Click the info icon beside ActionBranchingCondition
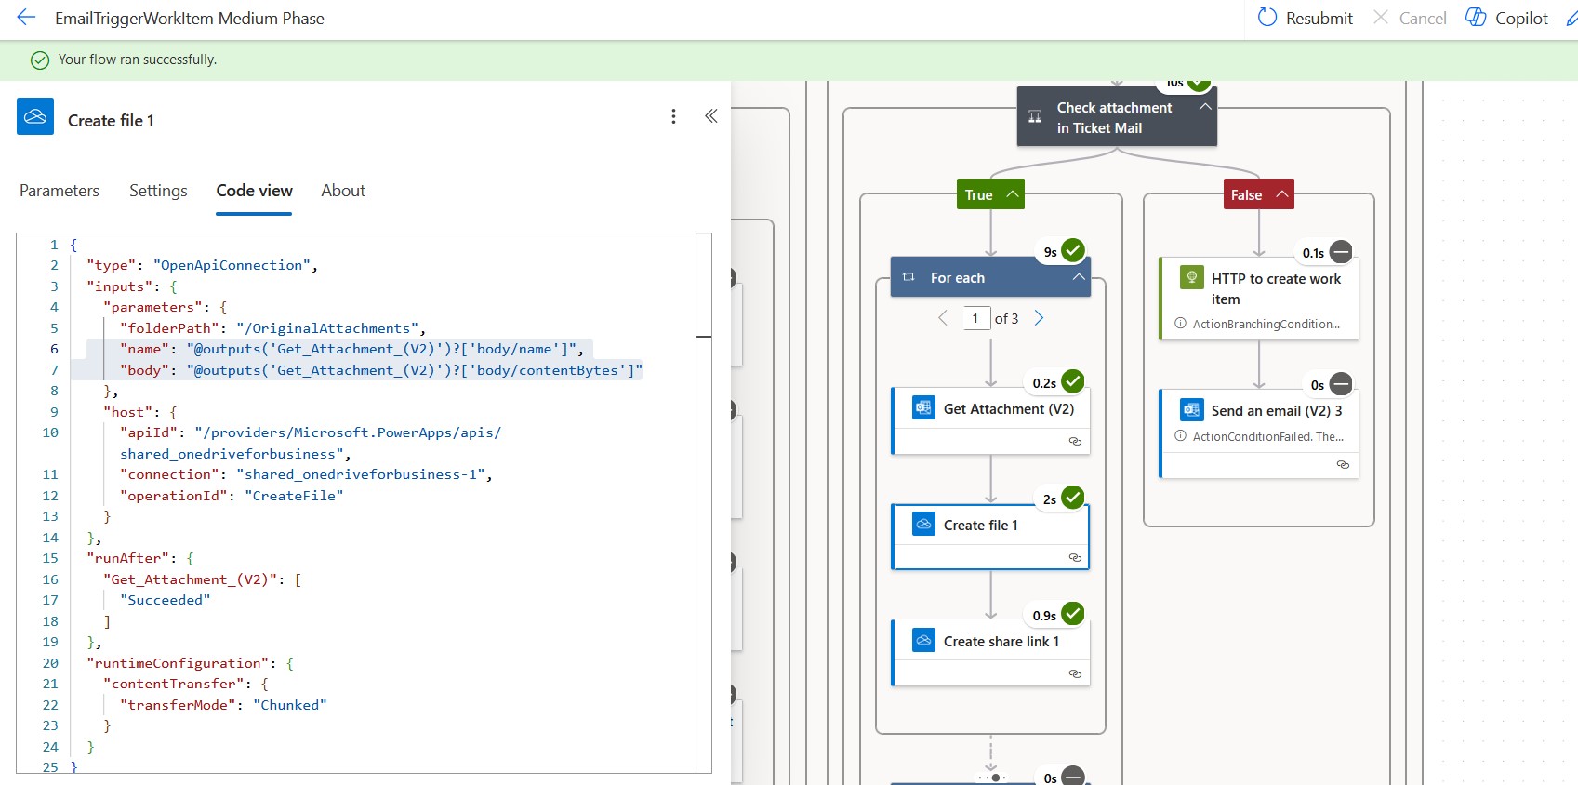Viewport: 1578px width, 785px height. pos(1180,324)
